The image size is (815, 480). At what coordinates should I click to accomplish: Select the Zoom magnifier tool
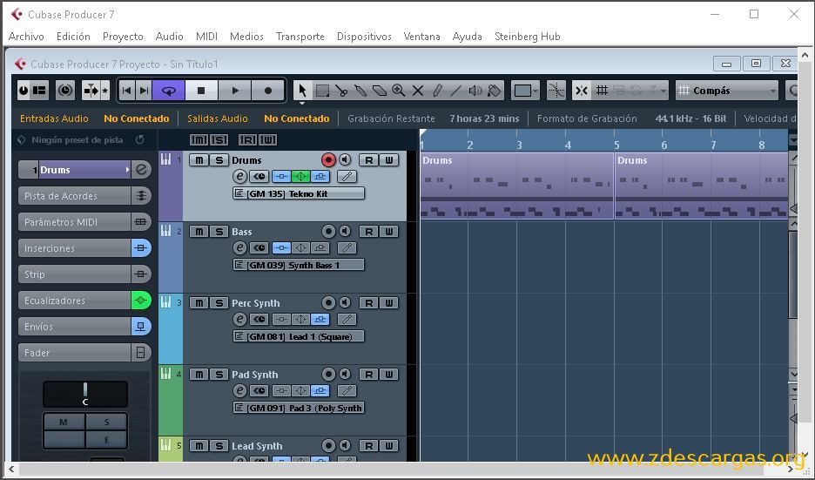[x=399, y=91]
